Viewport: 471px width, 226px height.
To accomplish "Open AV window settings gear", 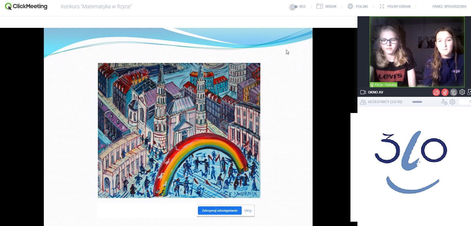I will 462,92.
